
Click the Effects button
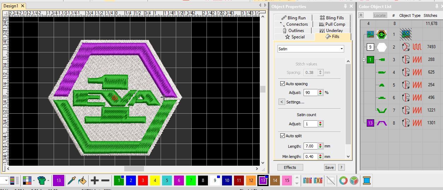pyautogui.click(x=290, y=167)
